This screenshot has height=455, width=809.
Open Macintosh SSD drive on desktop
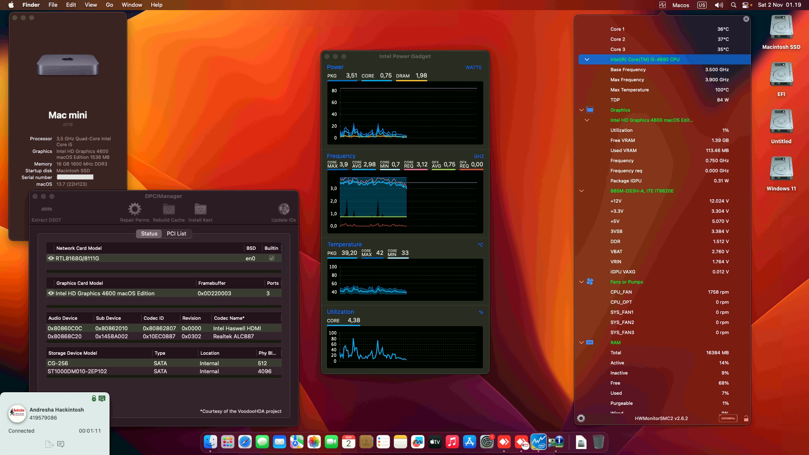coord(781,27)
